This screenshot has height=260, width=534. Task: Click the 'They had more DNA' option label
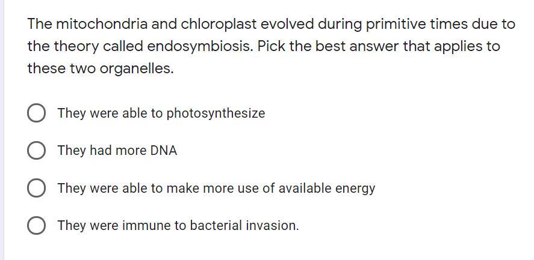pos(117,151)
